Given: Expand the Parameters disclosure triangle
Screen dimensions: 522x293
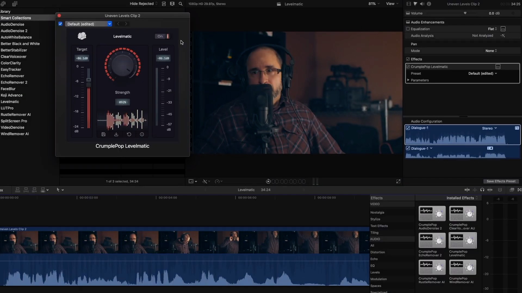Looking at the screenshot, I should point(408,80).
